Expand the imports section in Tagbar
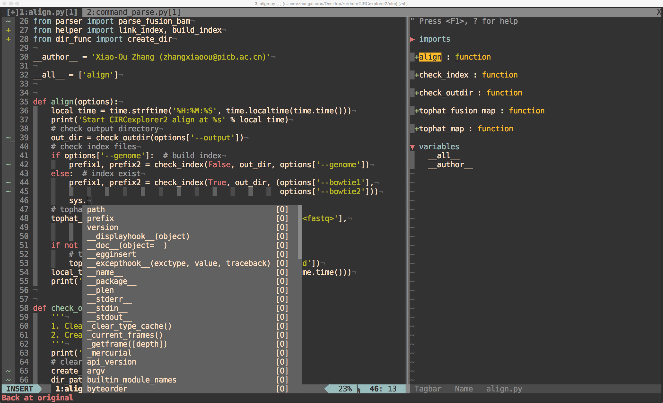Screen dimensions: 663x403 [x=413, y=39]
